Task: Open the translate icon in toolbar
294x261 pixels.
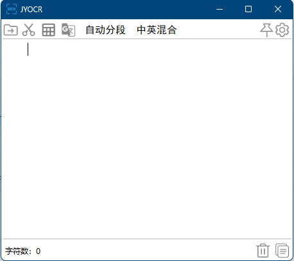Action: (x=68, y=30)
